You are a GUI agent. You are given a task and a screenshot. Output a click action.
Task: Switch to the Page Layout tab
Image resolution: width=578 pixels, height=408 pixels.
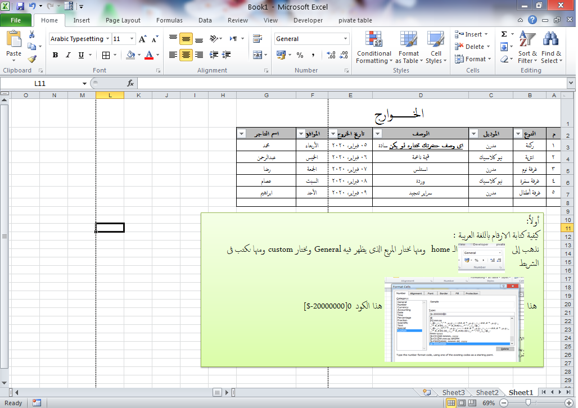[123, 20]
